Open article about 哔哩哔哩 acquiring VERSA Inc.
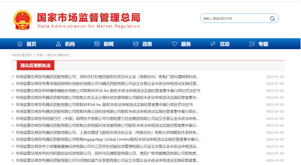 pyautogui.click(x=108, y=91)
